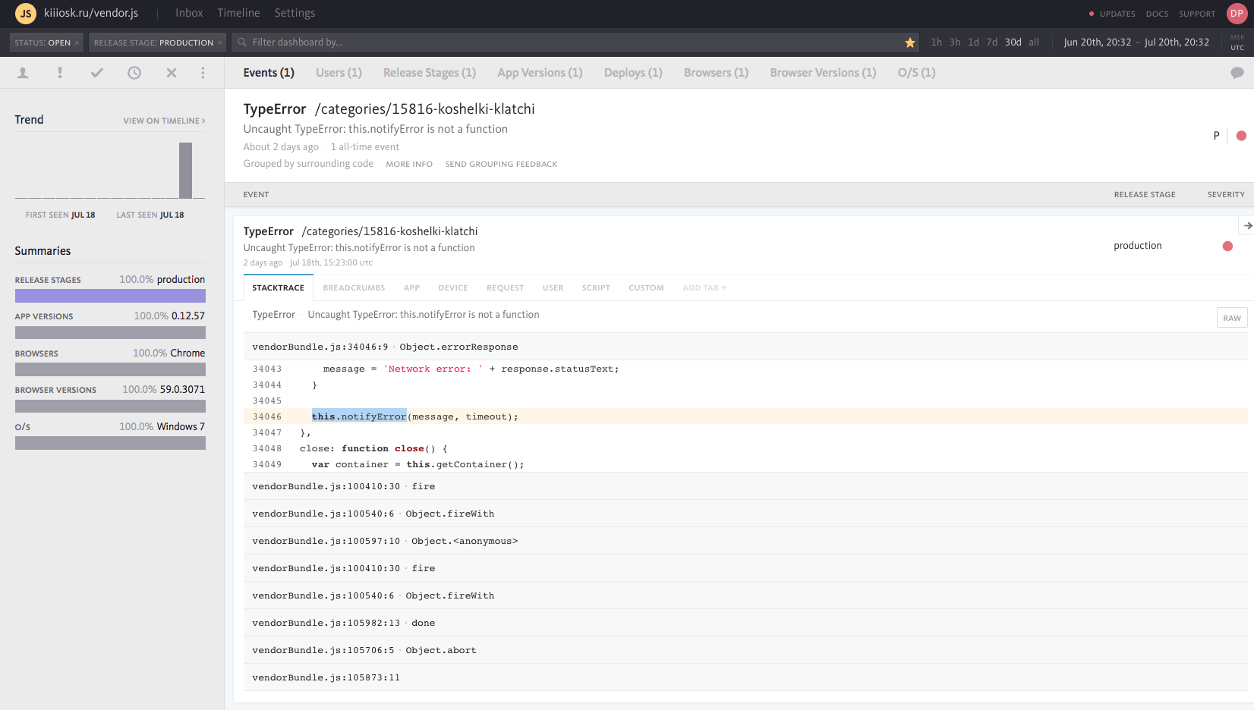The width and height of the screenshot is (1254, 710).
Task: Switch to the Users (1) tab
Action: click(339, 73)
